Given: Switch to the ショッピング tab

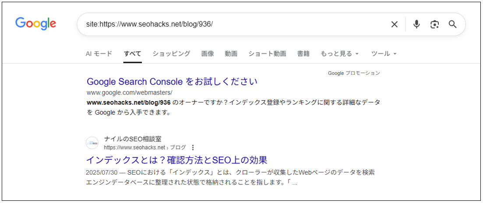Looking at the screenshot, I should 171,54.
